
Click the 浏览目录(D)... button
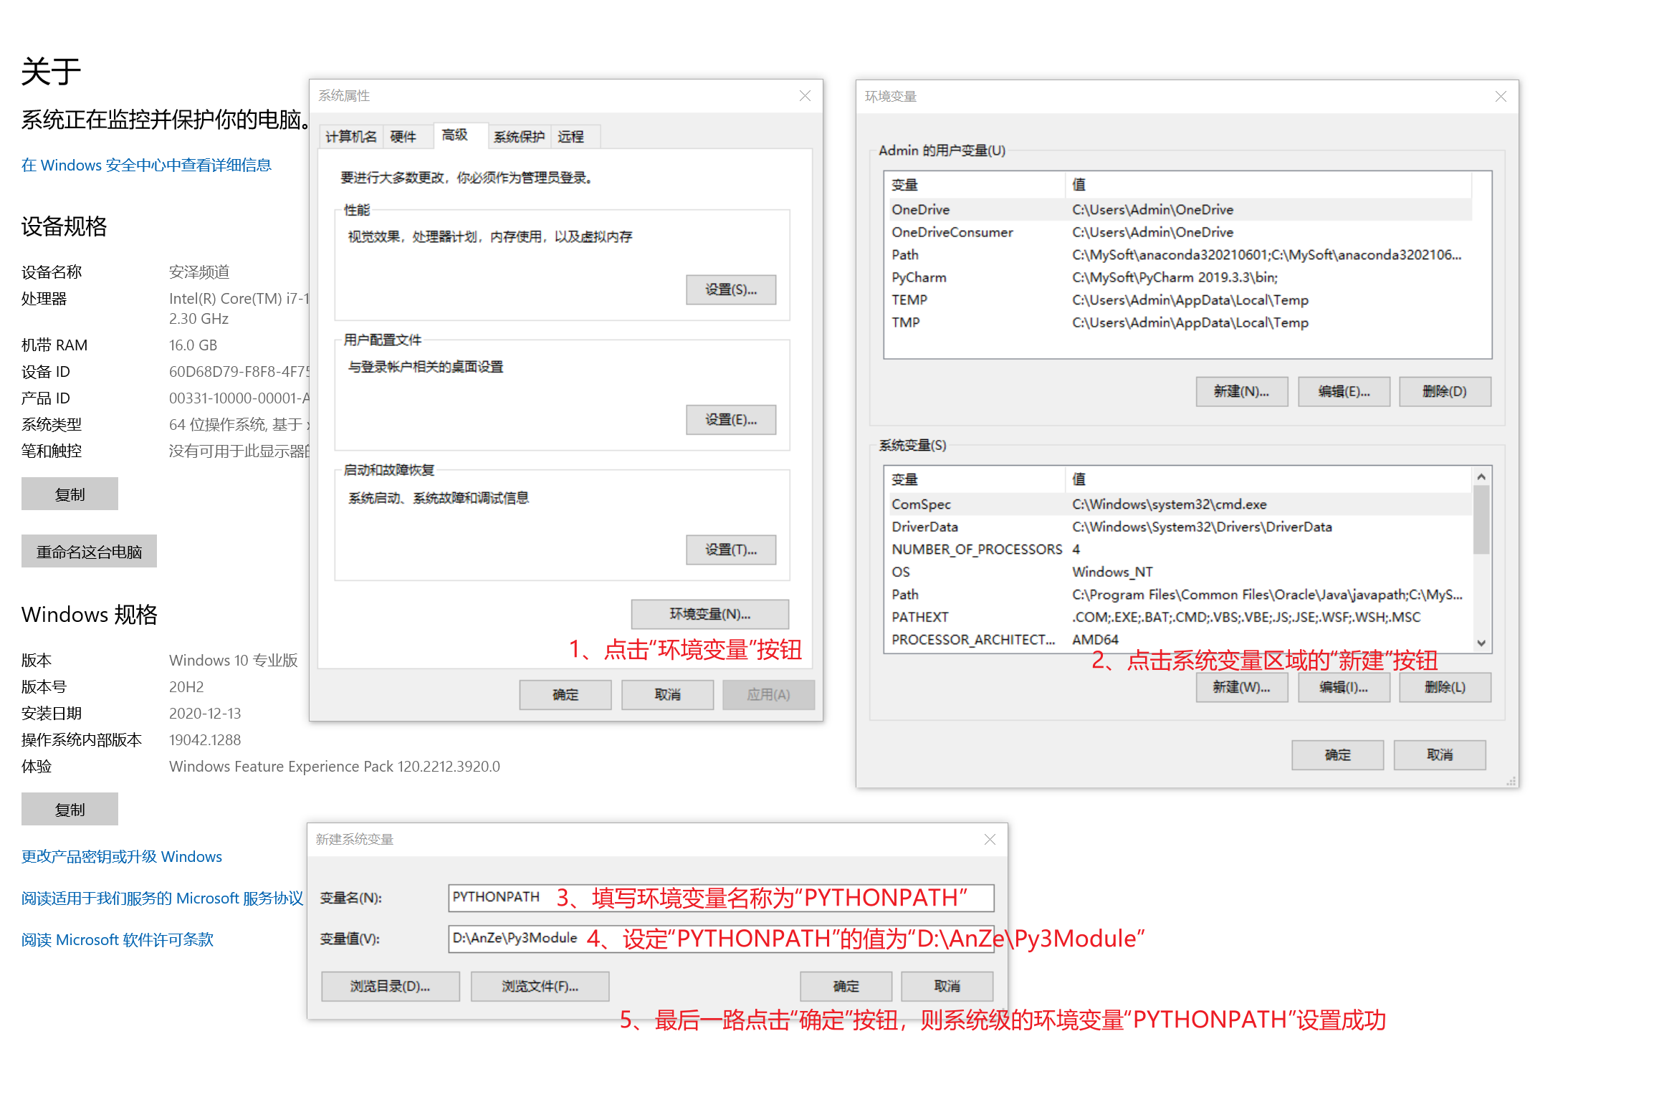click(x=391, y=987)
